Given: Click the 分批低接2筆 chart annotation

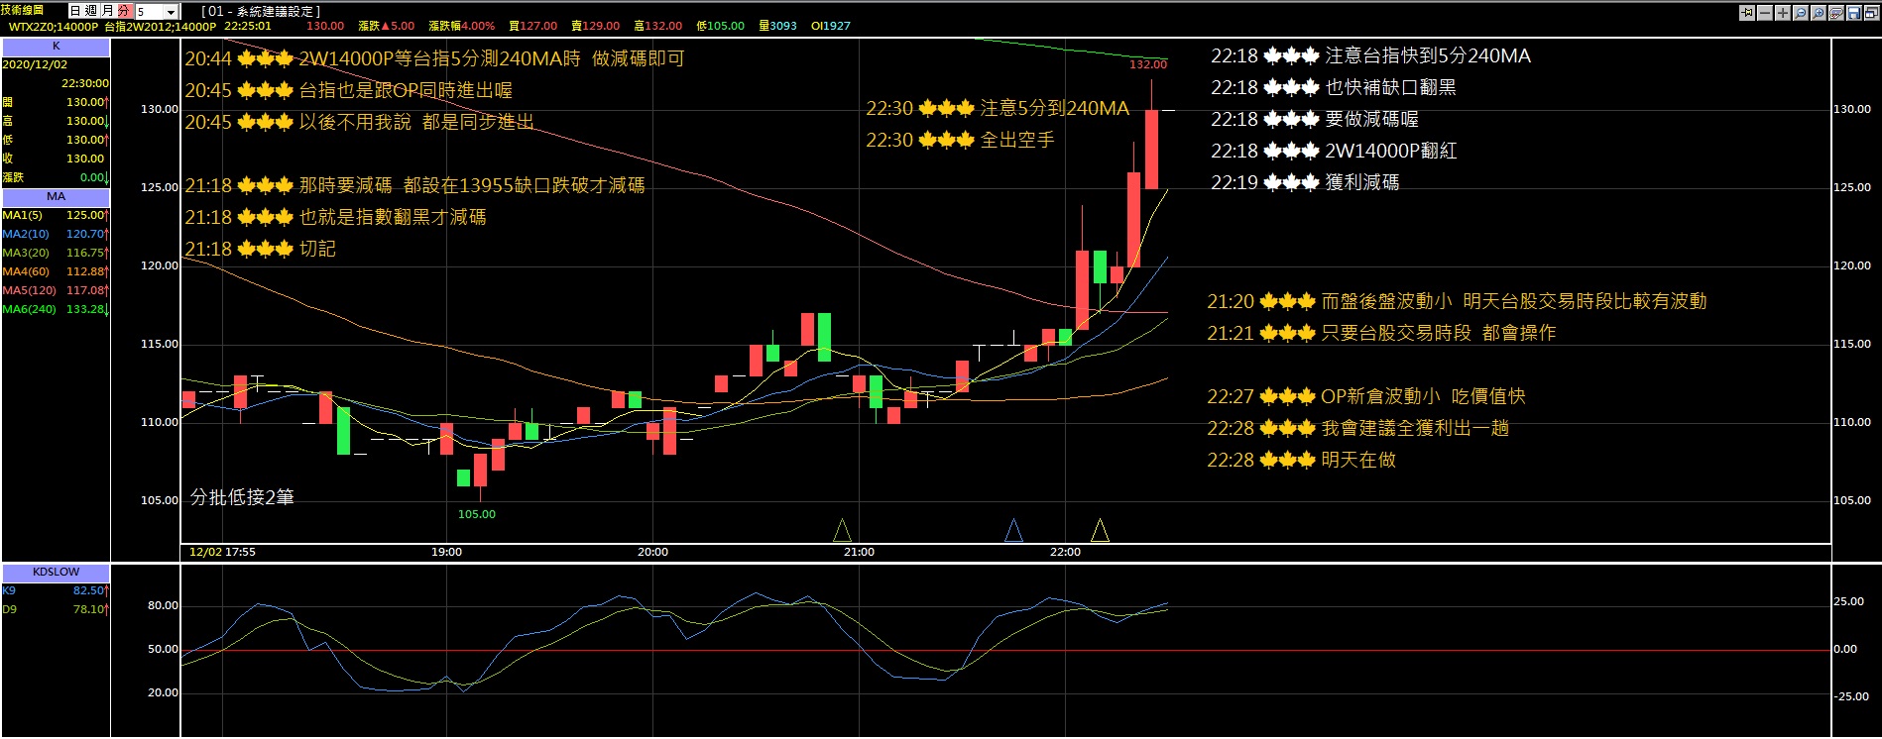Looking at the screenshot, I should [x=243, y=497].
